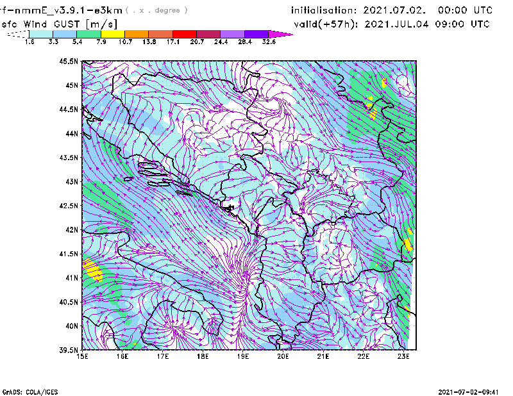Click the '18E' longitude label
This screenshot has height=396, width=513.
click(203, 356)
